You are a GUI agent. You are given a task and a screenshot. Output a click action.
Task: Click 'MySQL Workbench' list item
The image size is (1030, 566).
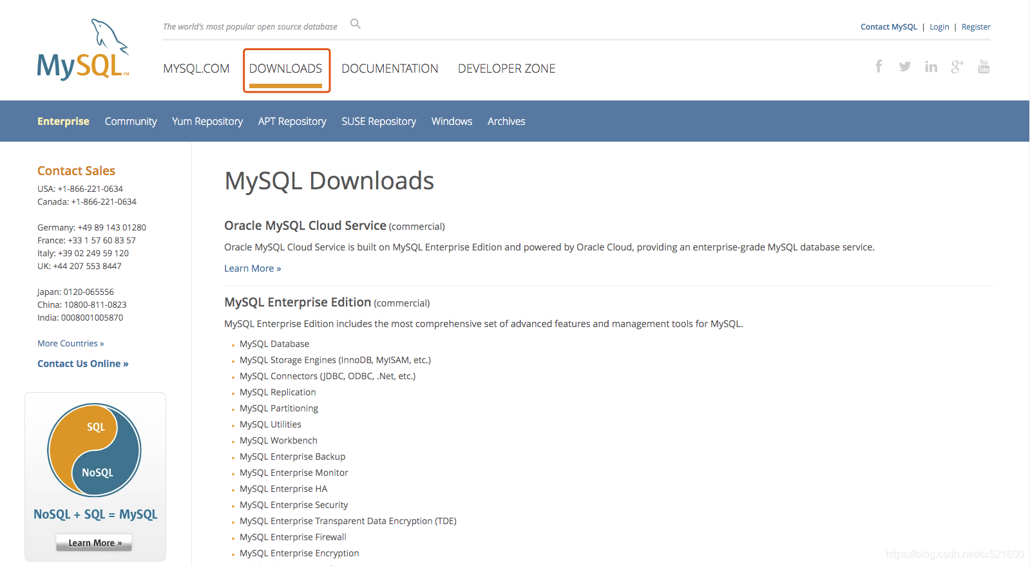click(x=278, y=440)
